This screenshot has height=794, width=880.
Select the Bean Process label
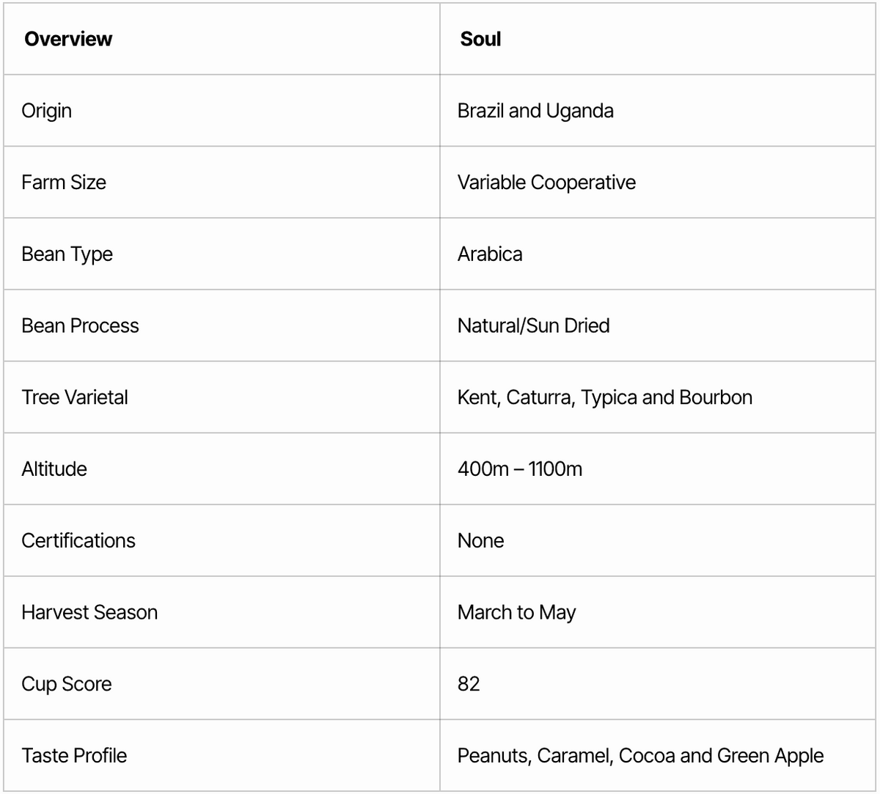(x=80, y=326)
